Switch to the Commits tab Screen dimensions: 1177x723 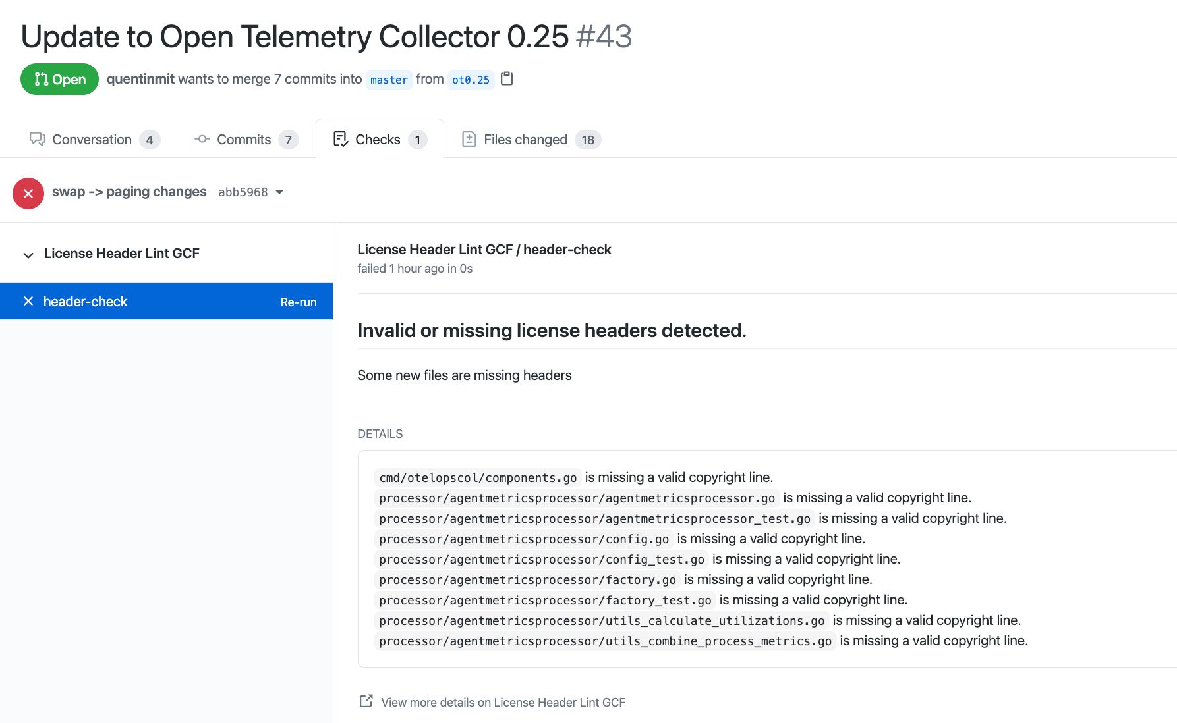pos(243,139)
